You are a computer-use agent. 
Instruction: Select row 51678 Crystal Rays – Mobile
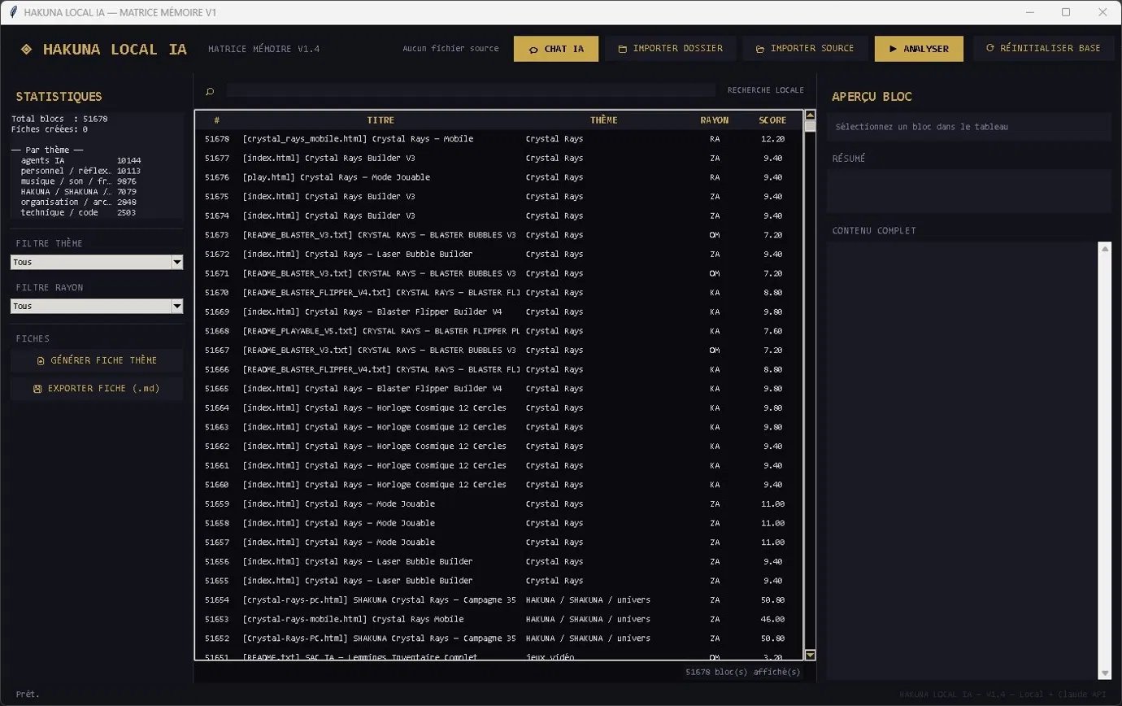pos(499,139)
